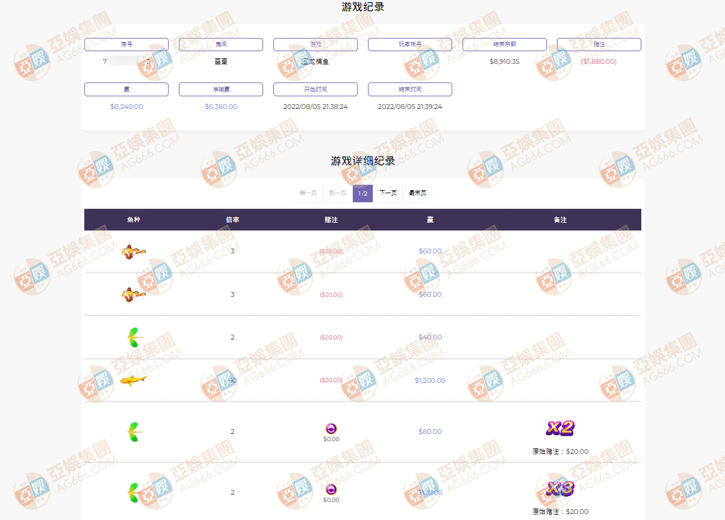Image resolution: width=725 pixels, height=520 pixels.
Task: Click the X2 multiplier badge
Action: [x=560, y=428]
